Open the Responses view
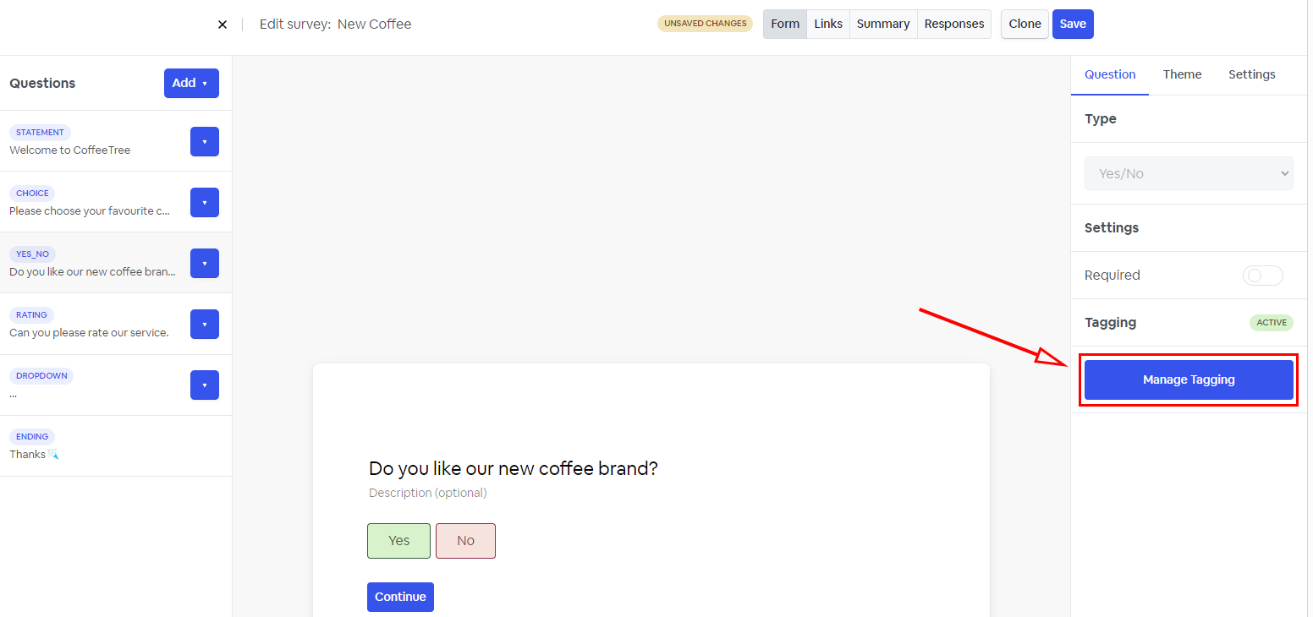The width and height of the screenshot is (1313, 617). [x=954, y=24]
